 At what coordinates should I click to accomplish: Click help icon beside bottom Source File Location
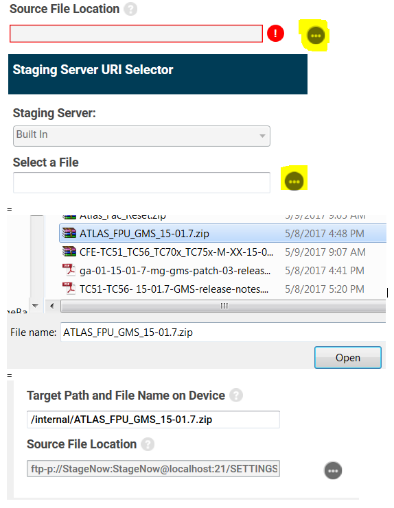coord(148,444)
